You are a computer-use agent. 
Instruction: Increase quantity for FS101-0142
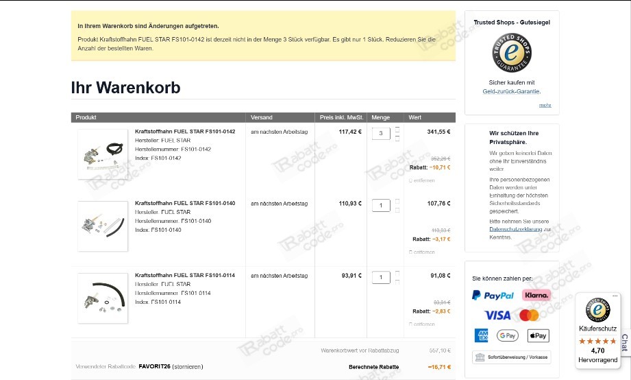397,130
